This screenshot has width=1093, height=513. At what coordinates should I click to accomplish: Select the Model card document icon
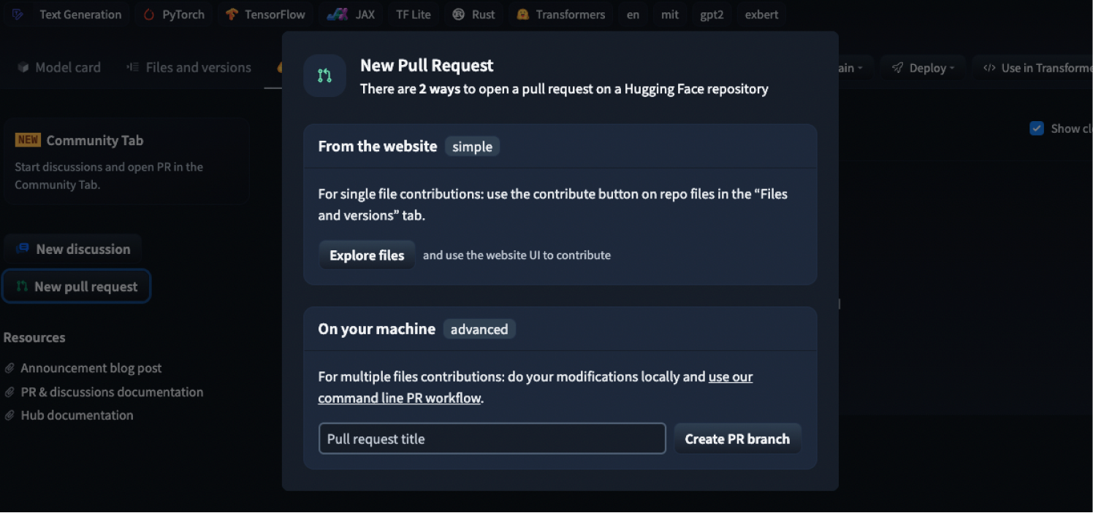[22, 67]
